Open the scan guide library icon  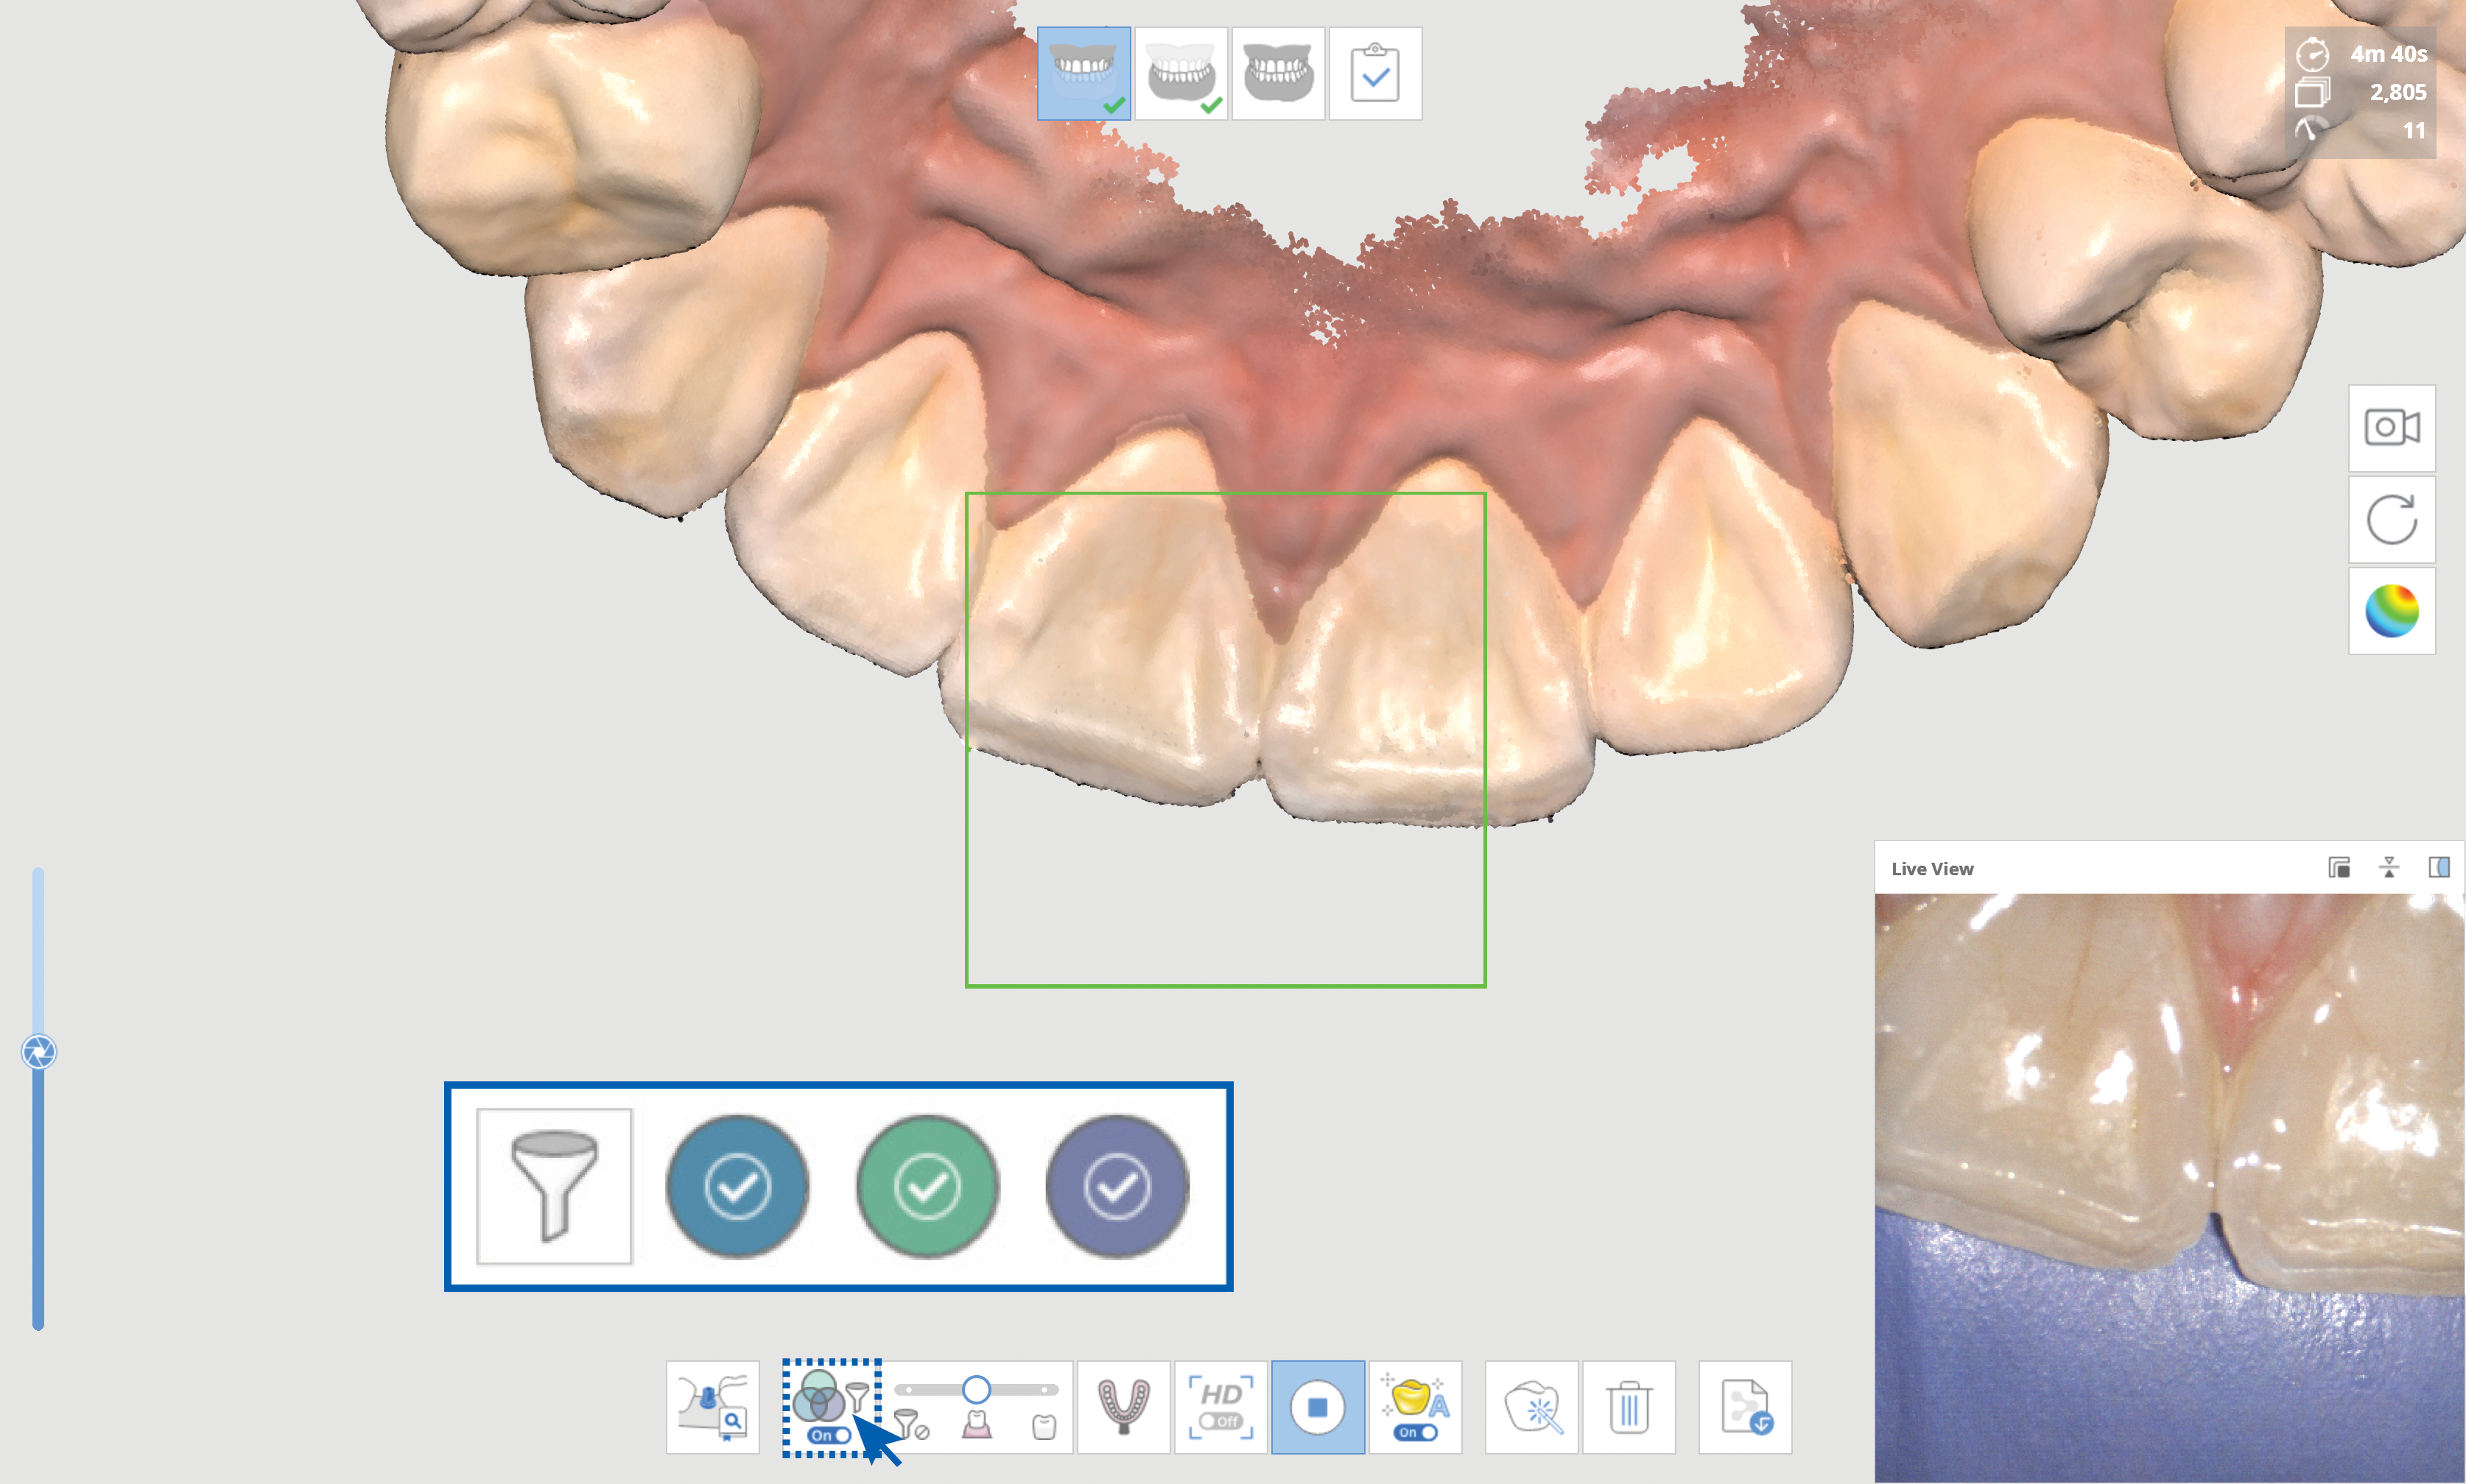[712, 1407]
